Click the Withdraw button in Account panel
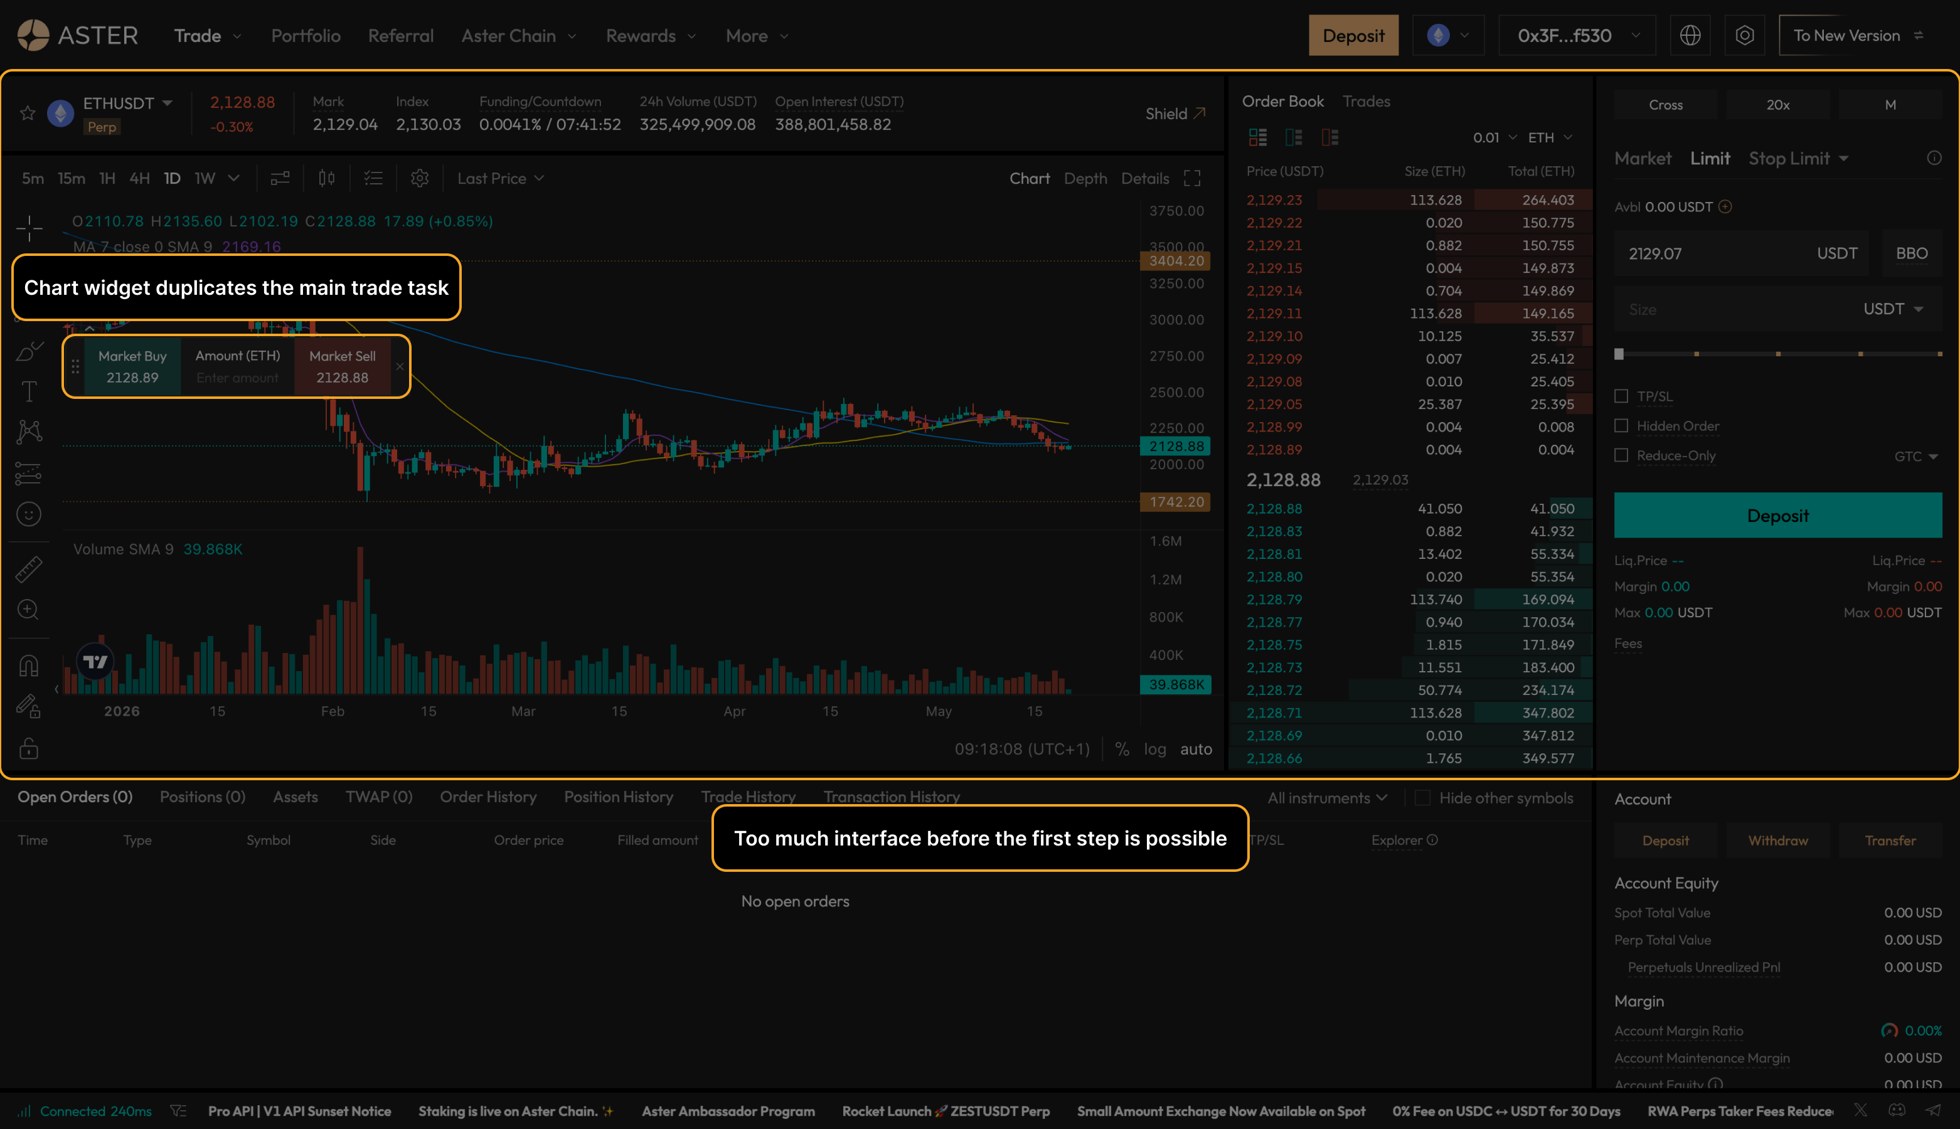 tap(1777, 840)
